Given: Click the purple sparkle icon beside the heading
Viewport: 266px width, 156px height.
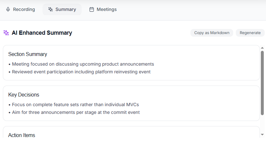Looking at the screenshot, I should [x=6, y=33].
